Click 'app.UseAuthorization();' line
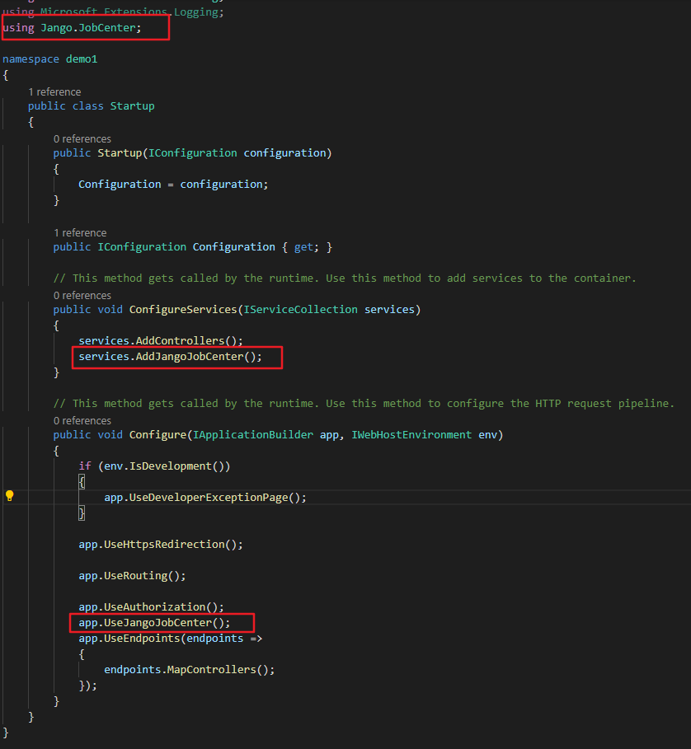 pos(152,607)
